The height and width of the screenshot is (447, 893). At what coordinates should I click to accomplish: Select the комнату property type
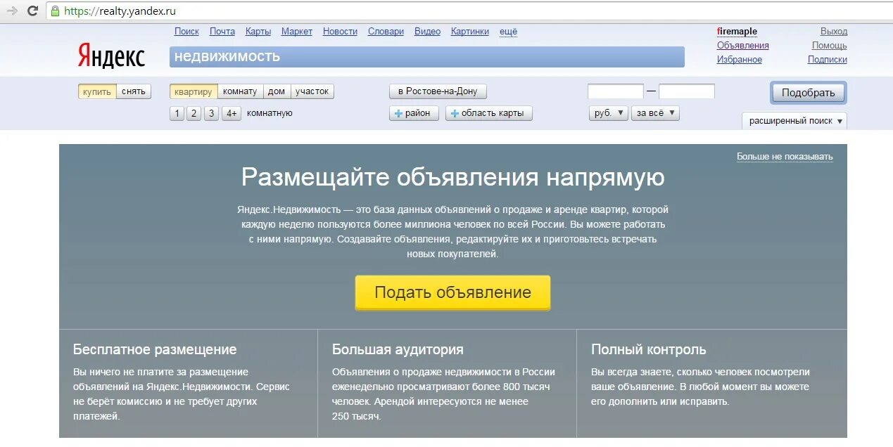tap(240, 91)
